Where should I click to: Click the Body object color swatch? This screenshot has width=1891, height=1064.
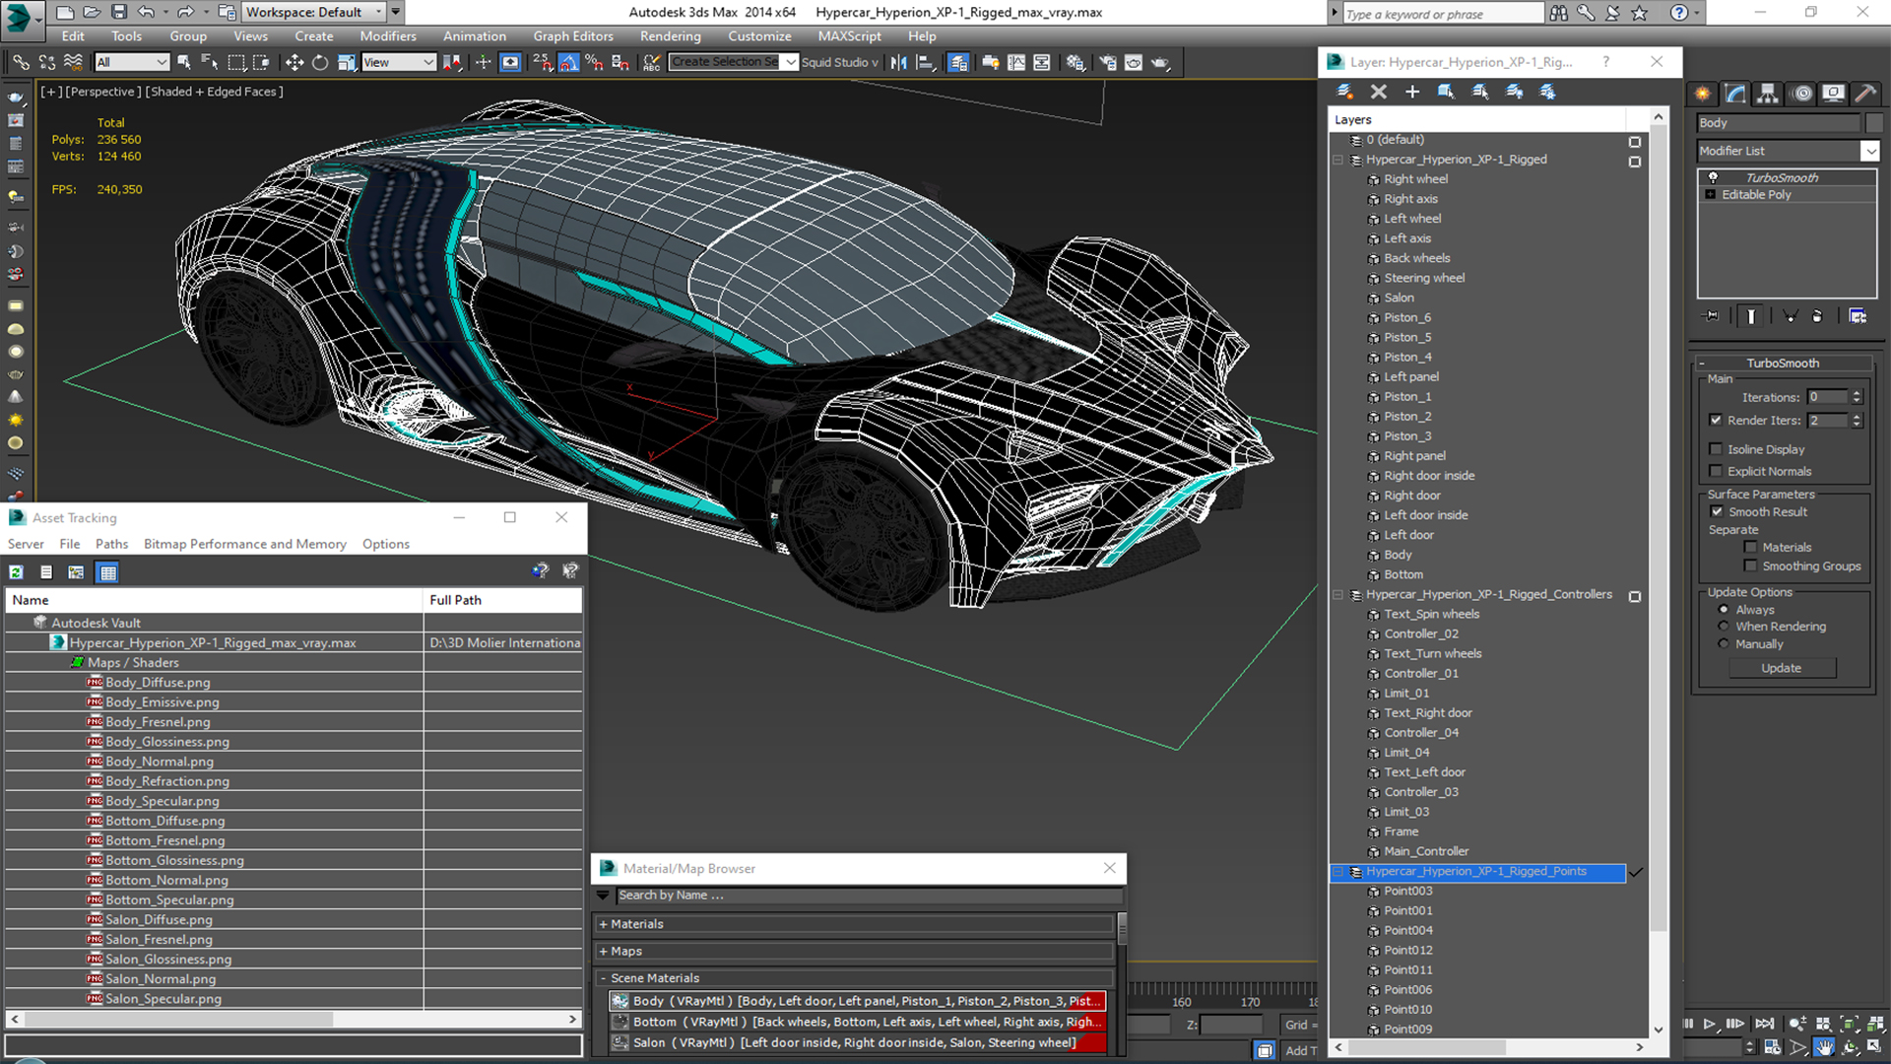coord(1873,123)
